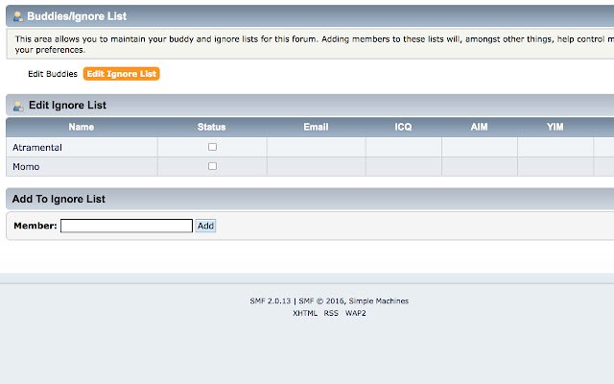
Task: Toggle the Status checkbox for Atramental
Action: pos(212,147)
